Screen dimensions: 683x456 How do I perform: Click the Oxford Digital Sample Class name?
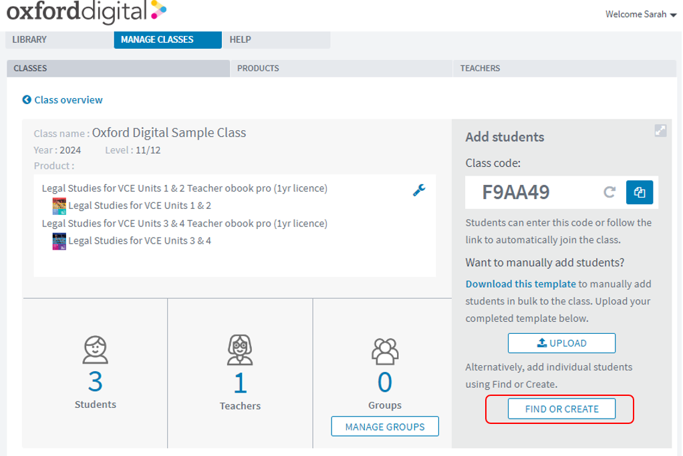tap(169, 133)
